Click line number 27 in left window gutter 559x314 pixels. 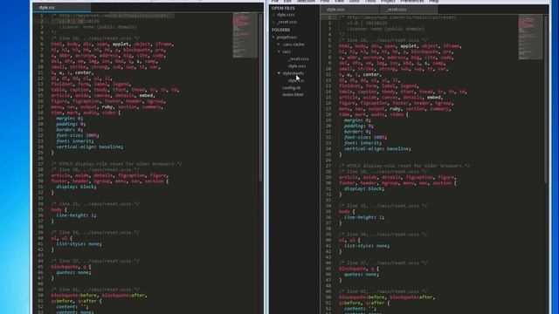coord(41,164)
